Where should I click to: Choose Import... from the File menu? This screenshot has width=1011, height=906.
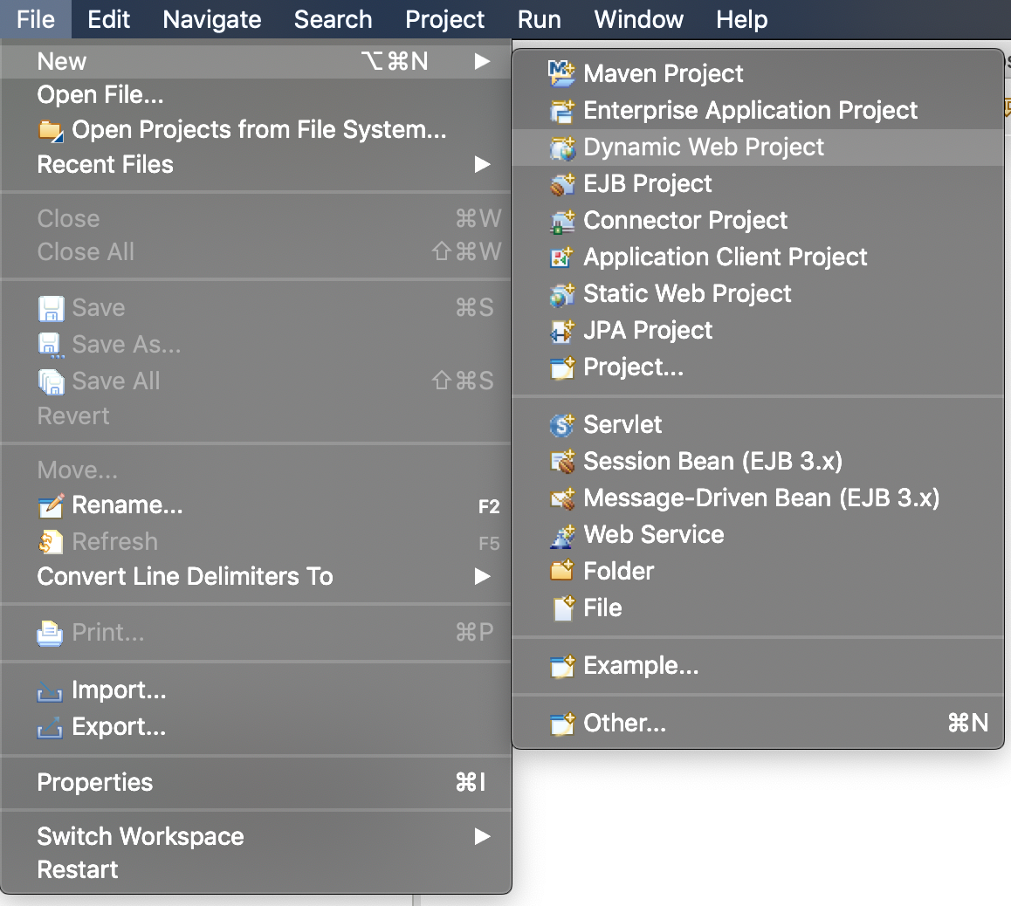pyautogui.click(x=256, y=690)
